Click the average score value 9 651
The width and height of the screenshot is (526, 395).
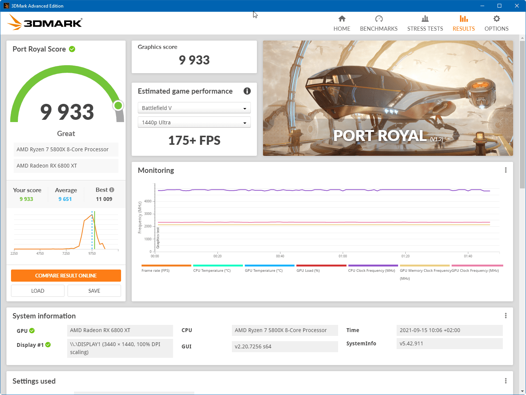[x=65, y=199]
